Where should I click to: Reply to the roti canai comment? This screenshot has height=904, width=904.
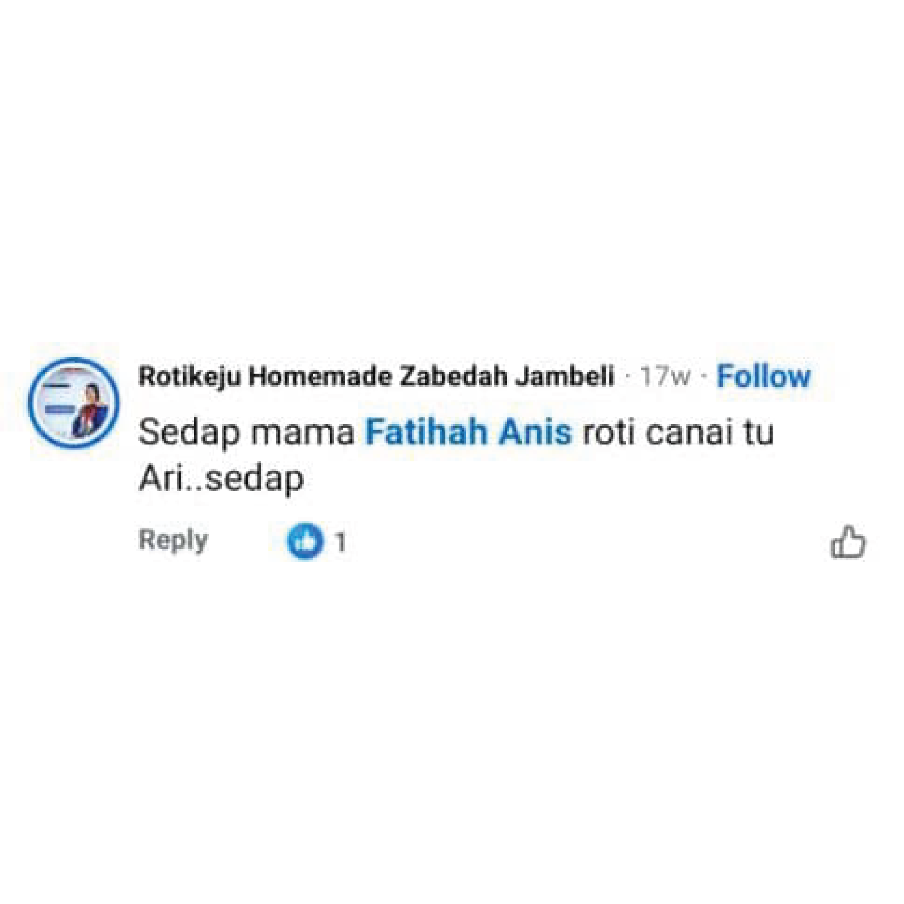coord(173,540)
